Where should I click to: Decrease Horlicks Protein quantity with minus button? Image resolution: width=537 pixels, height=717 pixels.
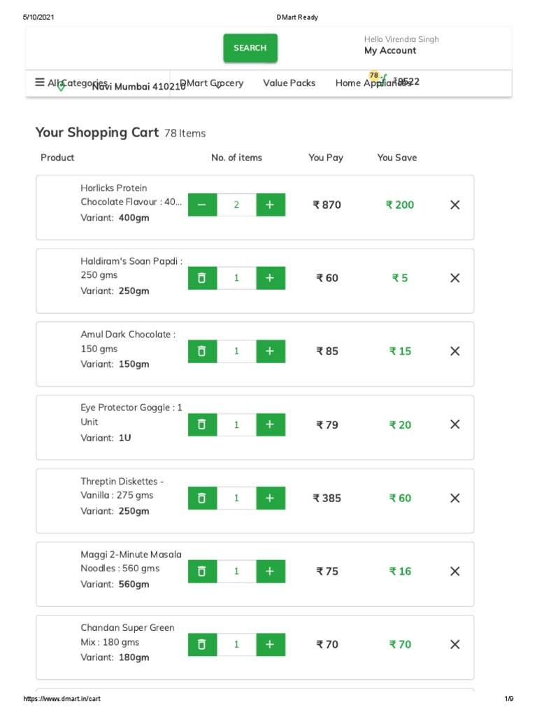coord(202,205)
